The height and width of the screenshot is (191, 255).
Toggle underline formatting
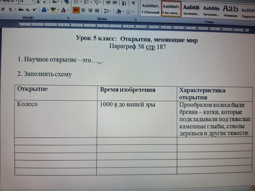[x=10, y=10]
